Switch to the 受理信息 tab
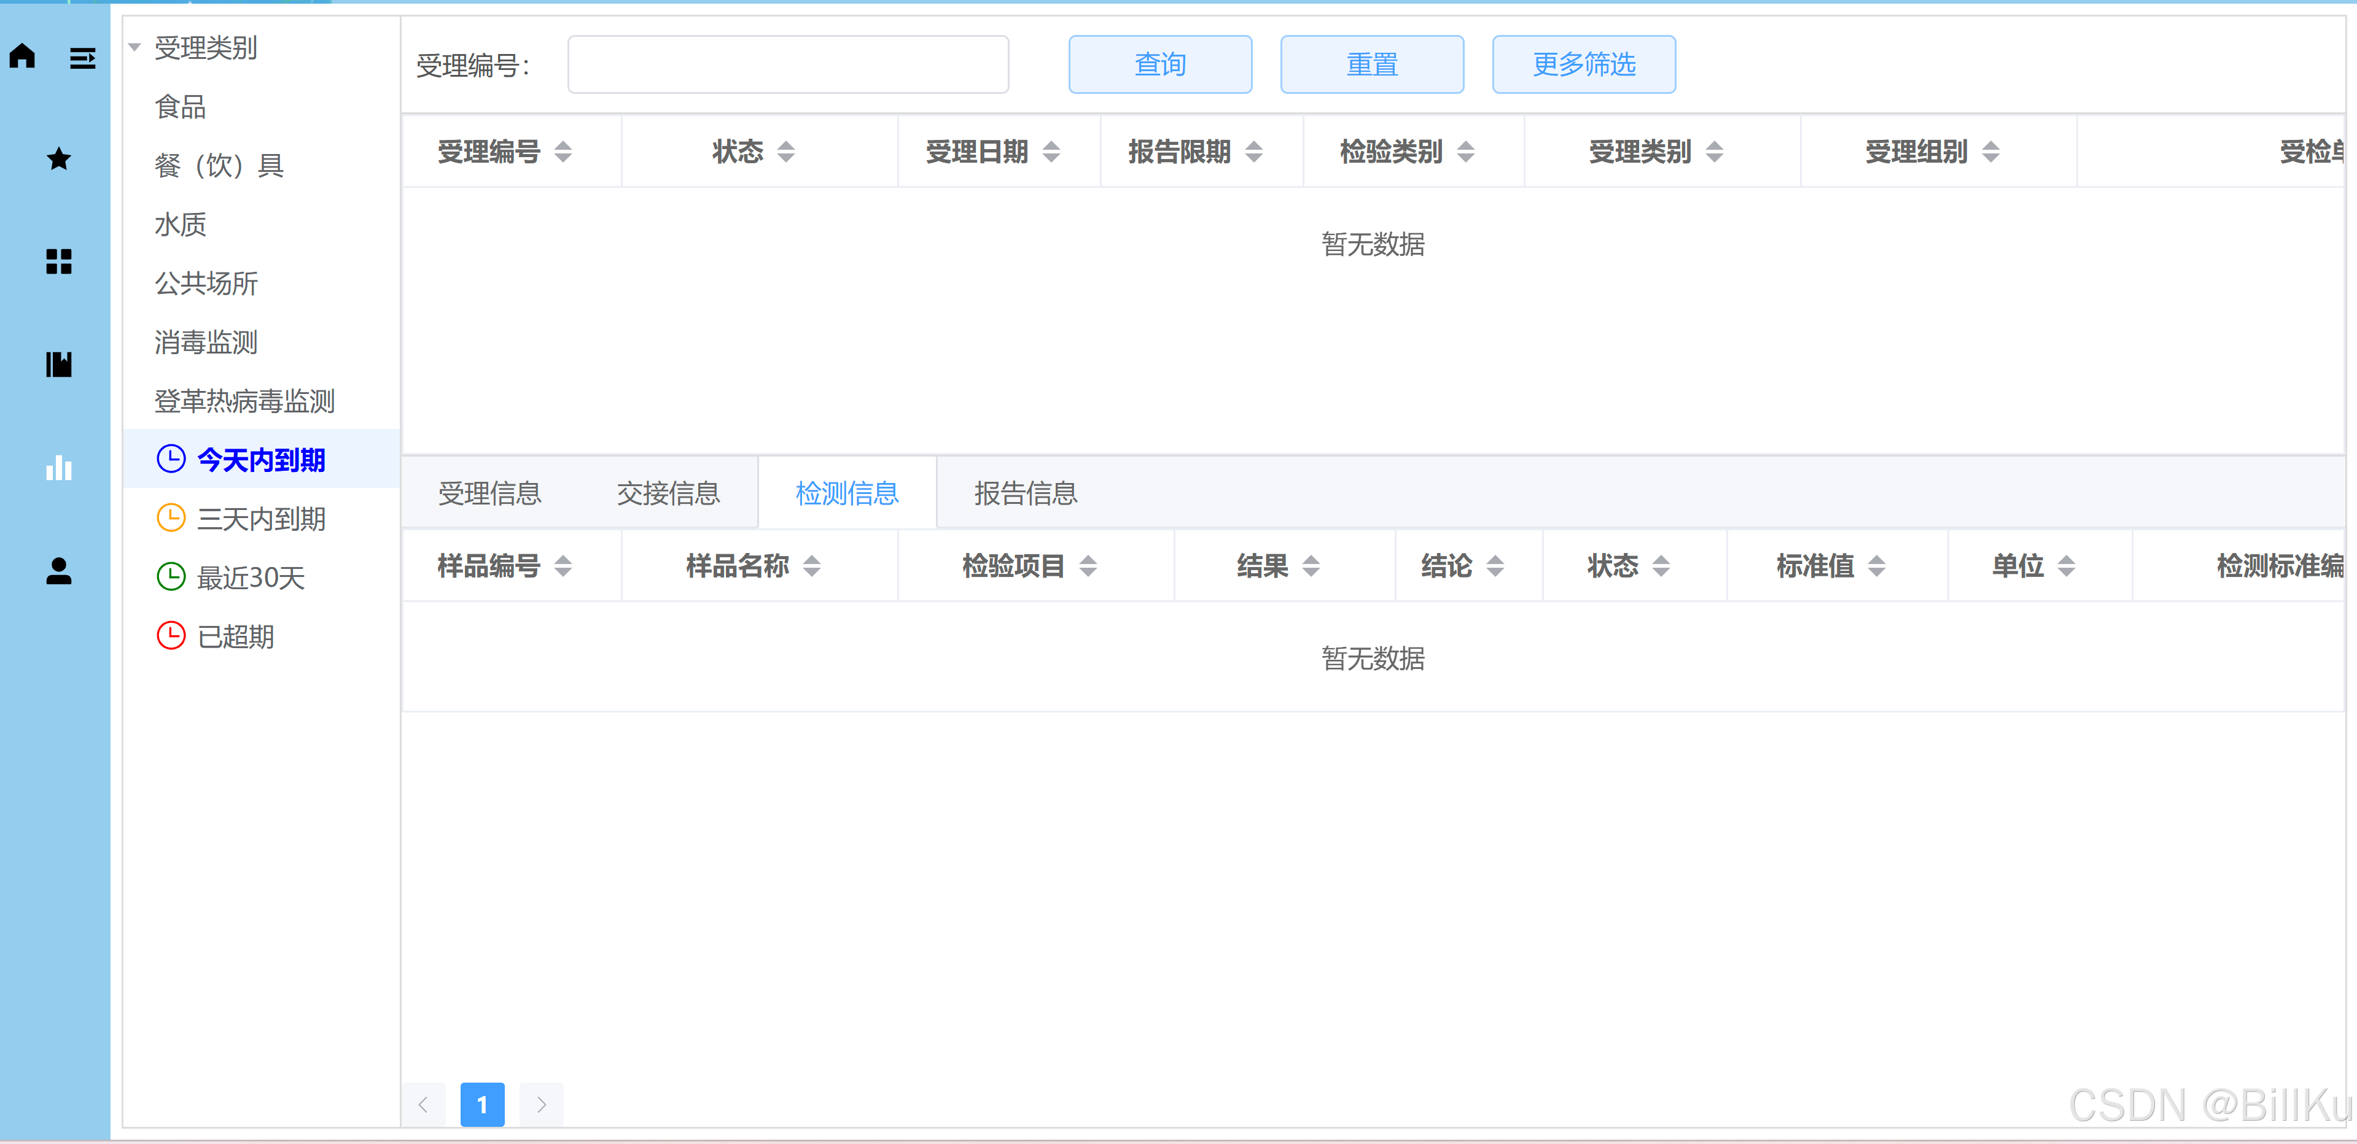This screenshot has width=2357, height=1144. click(489, 494)
